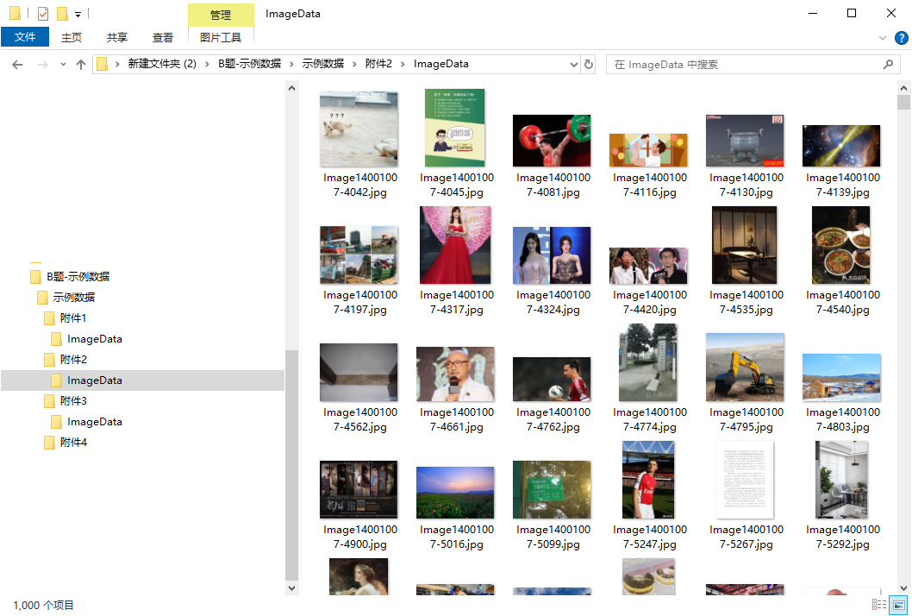912x616 pixels.
Task: Select weightlifter image Image14001007-4081.jpg
Action: click(x=552, y=141)
